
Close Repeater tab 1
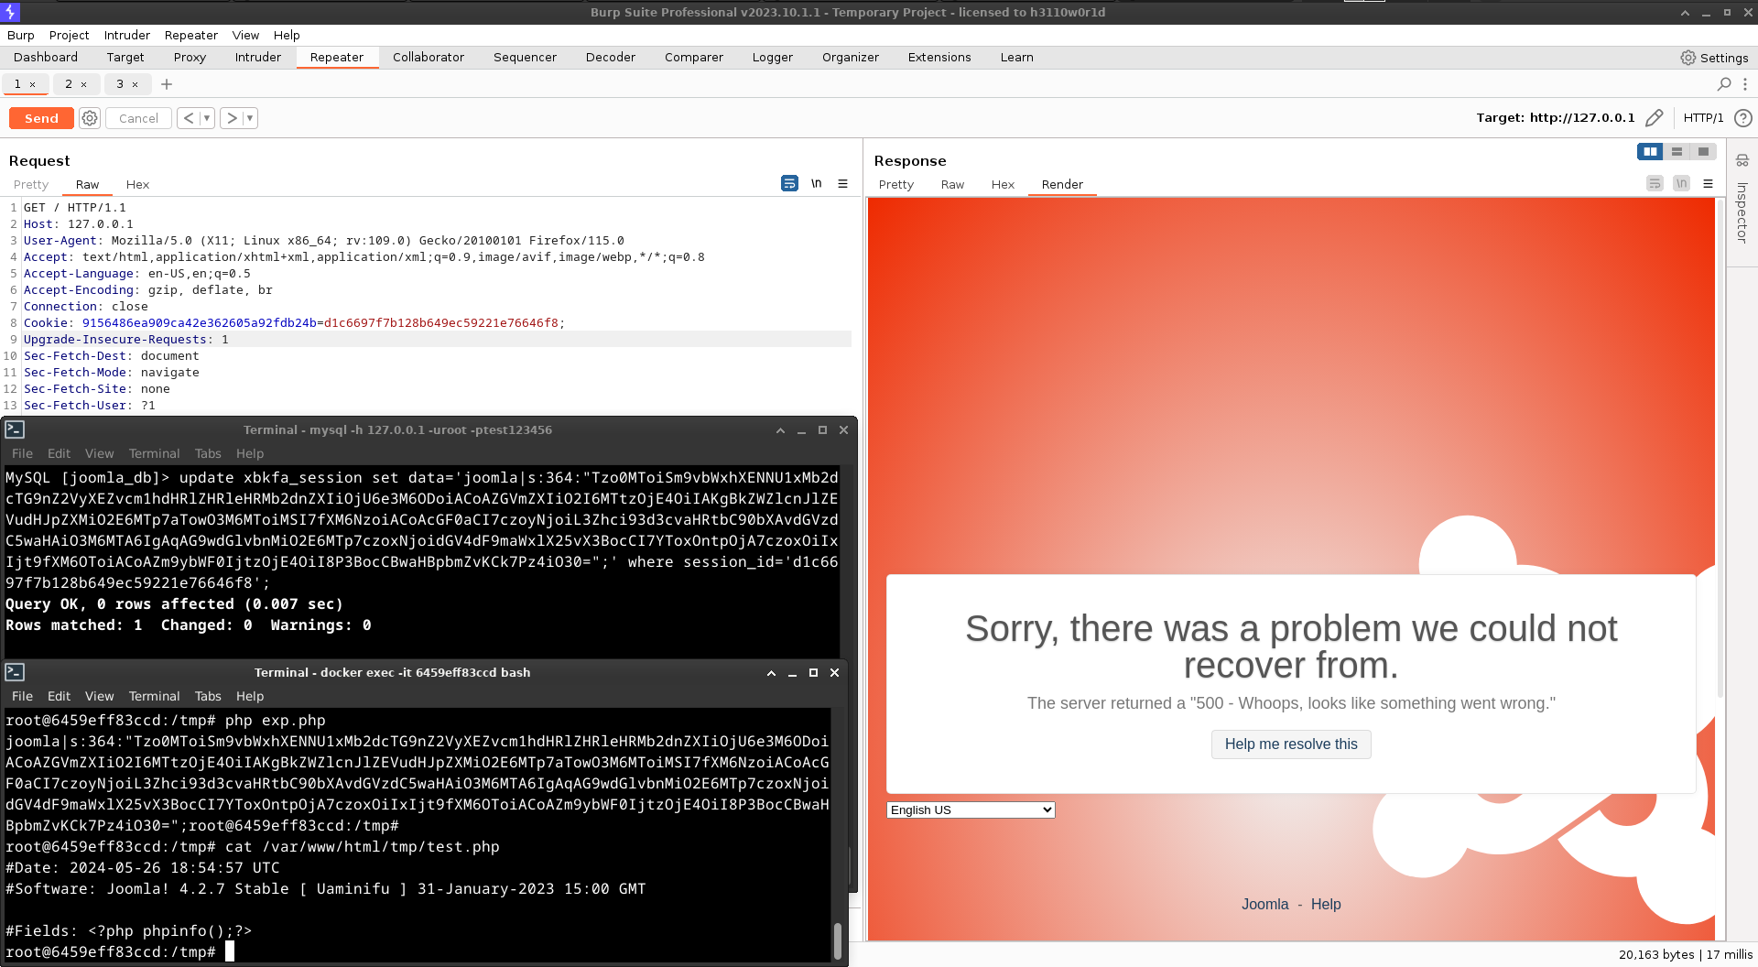(33, 84)
